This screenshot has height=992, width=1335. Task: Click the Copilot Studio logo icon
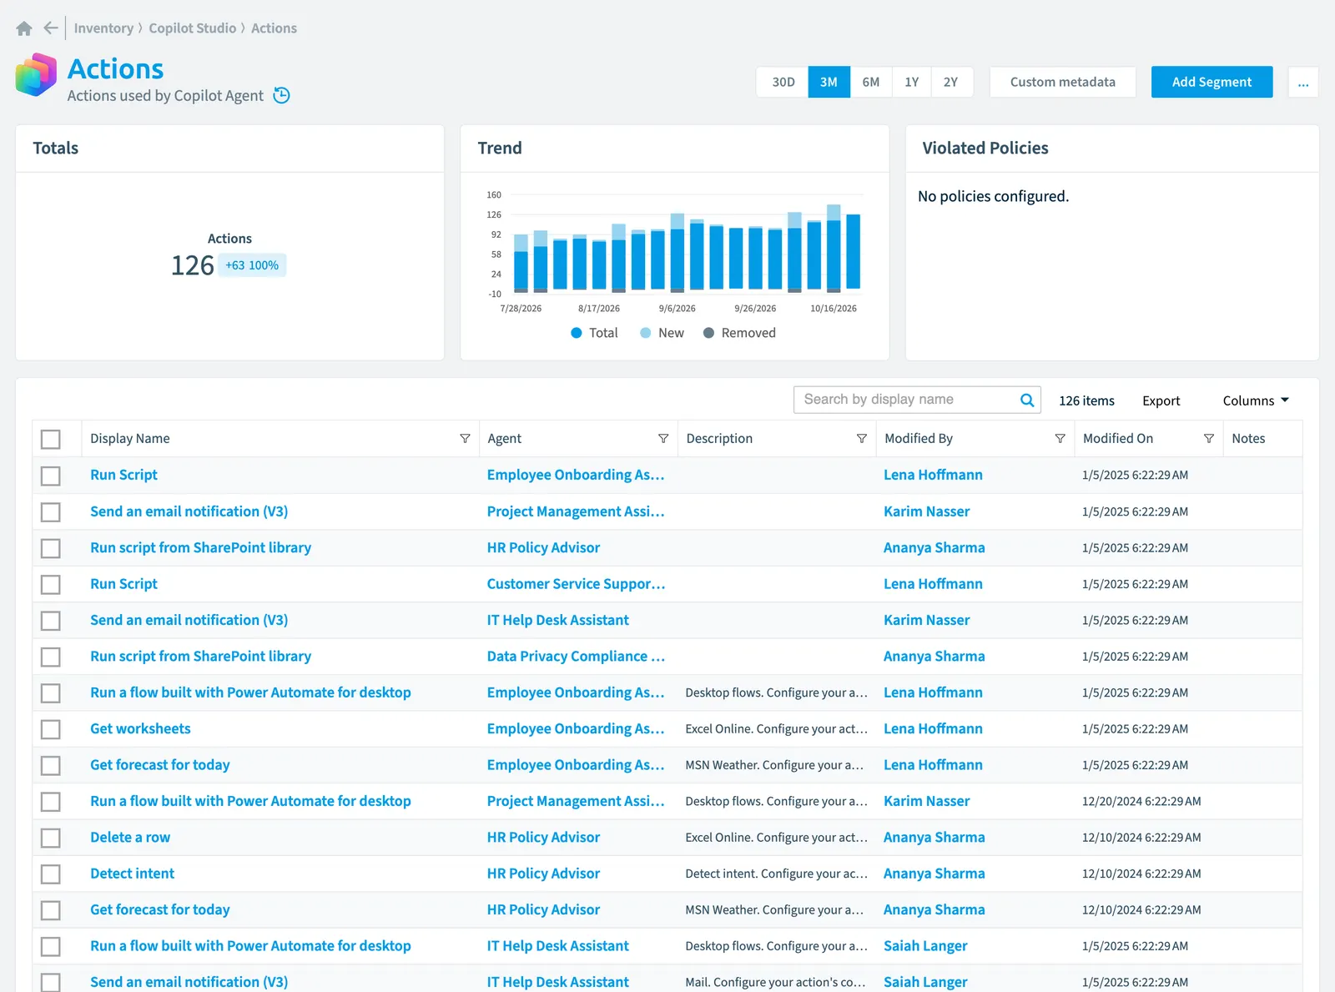(x=36, y=75)
